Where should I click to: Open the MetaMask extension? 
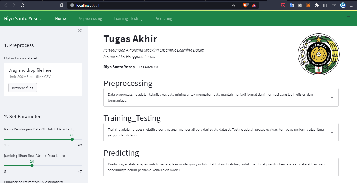pyautogui.click(x=308, y=5)
